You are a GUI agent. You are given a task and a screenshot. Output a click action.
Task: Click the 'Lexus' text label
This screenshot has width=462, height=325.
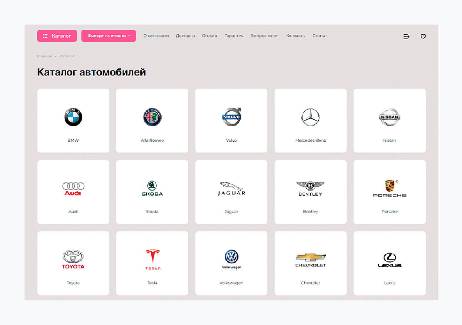click(x=390, y=283)
